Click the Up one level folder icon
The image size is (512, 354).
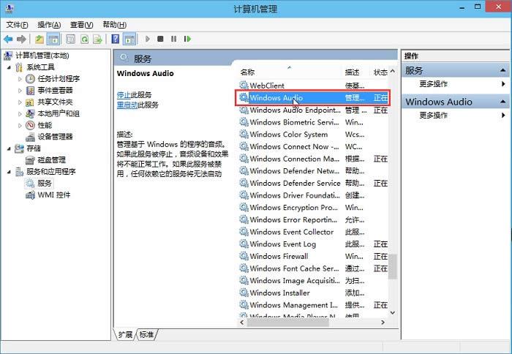[x=39, y=39]
